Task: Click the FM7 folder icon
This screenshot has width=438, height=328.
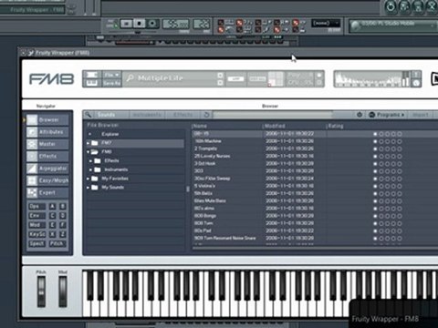Action: 95,143
